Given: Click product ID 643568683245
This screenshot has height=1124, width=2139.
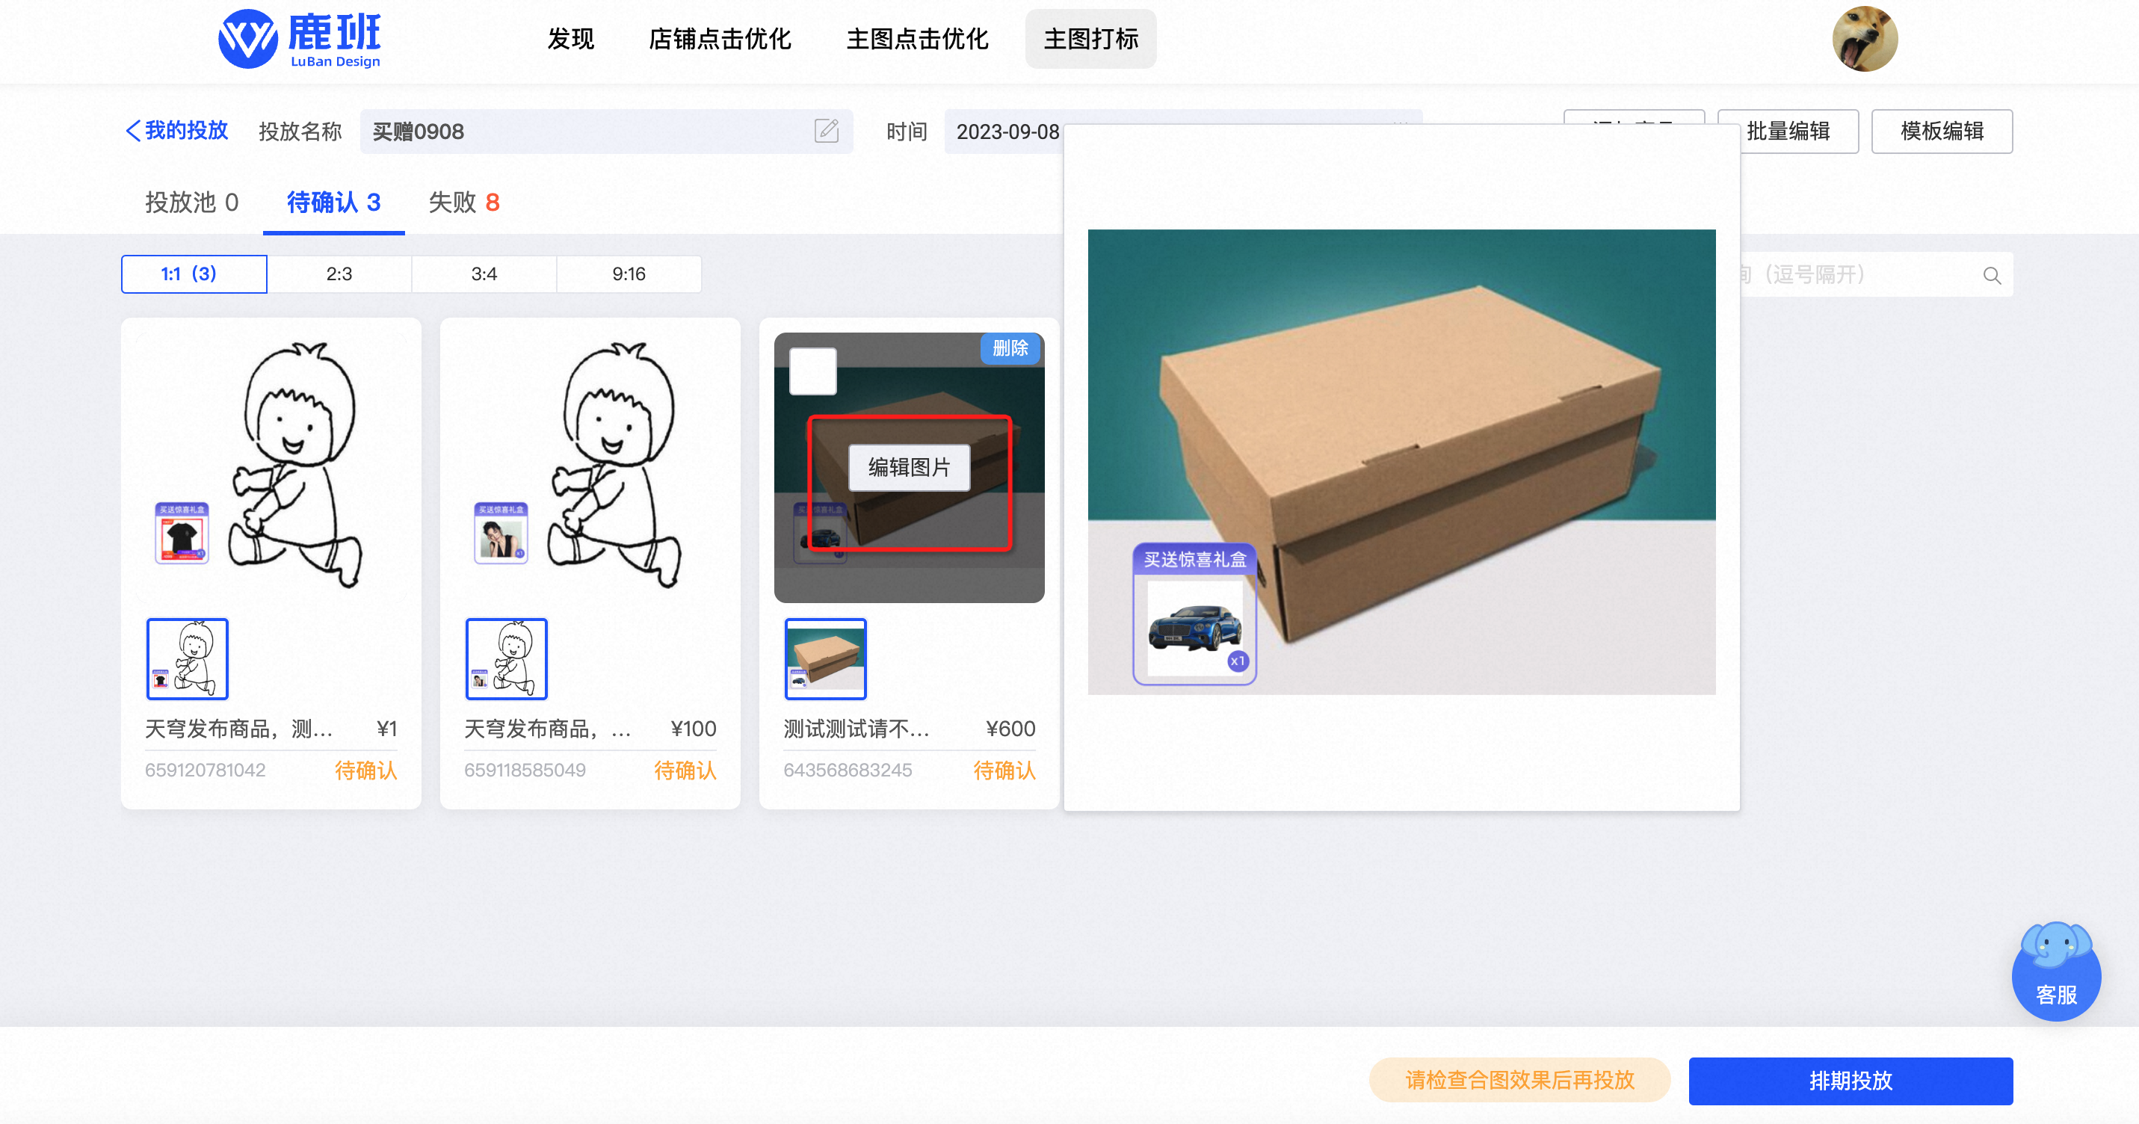Looking at the screenshot, I should point(847,770).
